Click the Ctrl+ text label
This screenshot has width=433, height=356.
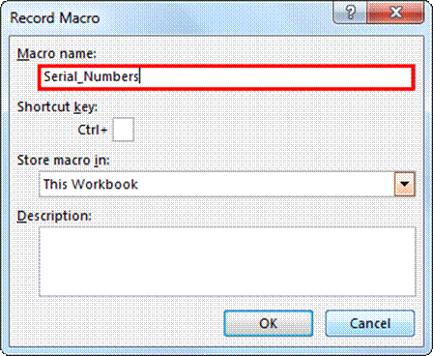coord(93,130)
